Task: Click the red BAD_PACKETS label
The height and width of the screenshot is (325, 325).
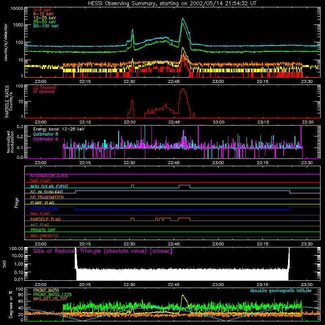Action: tap(44, 236)
